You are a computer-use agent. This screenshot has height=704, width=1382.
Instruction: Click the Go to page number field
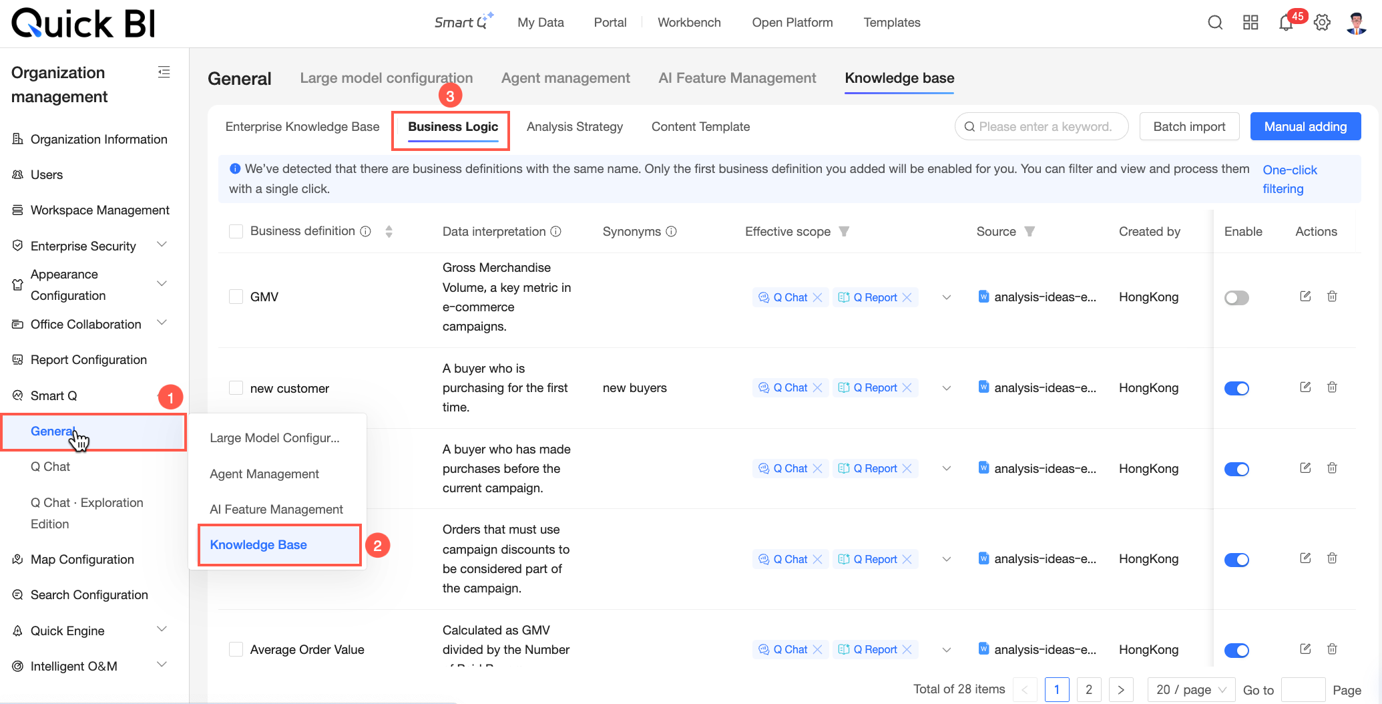1303,689
